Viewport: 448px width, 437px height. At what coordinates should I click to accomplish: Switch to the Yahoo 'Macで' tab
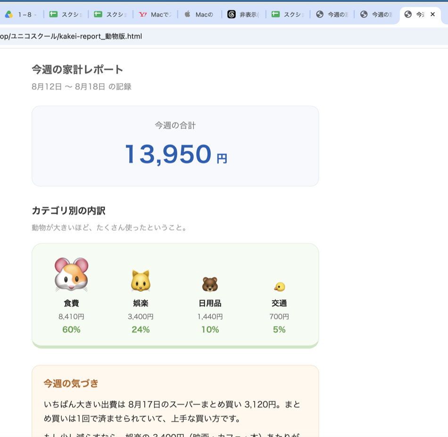tap(155, 14)
